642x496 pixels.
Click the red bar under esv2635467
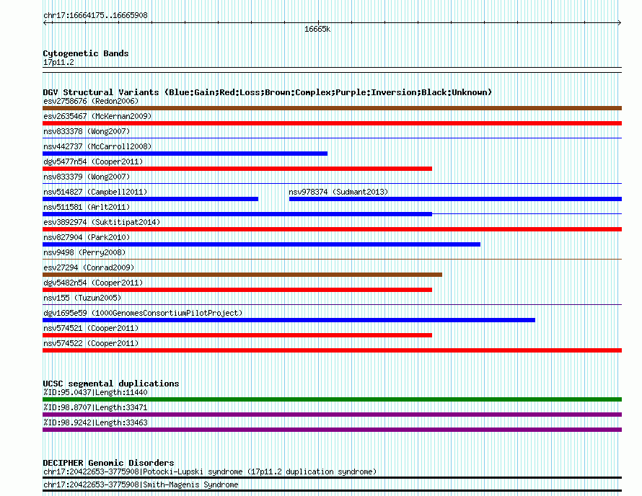tap(332, 123)
